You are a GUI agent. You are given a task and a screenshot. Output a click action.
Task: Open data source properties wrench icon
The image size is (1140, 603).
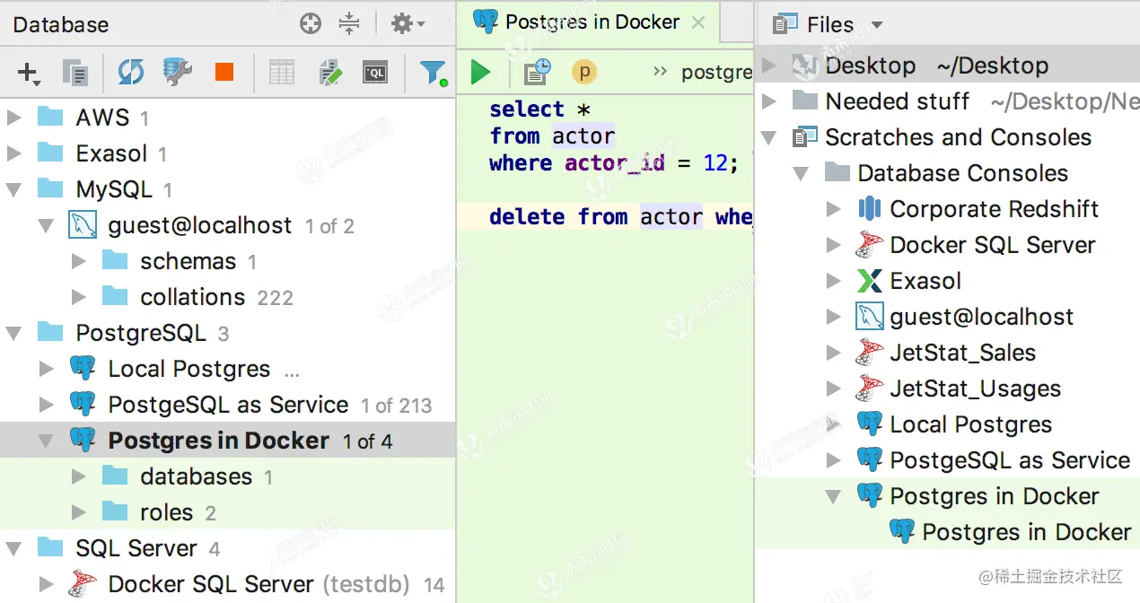point(178,73)
